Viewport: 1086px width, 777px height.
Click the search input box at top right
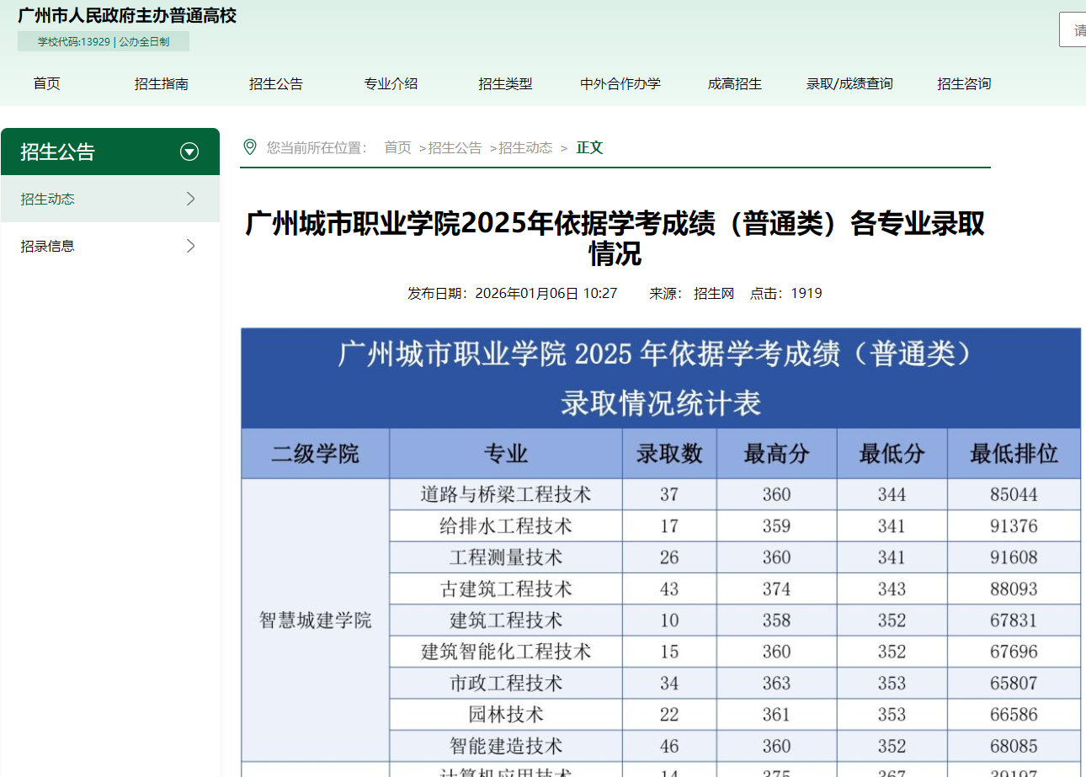1075,29
